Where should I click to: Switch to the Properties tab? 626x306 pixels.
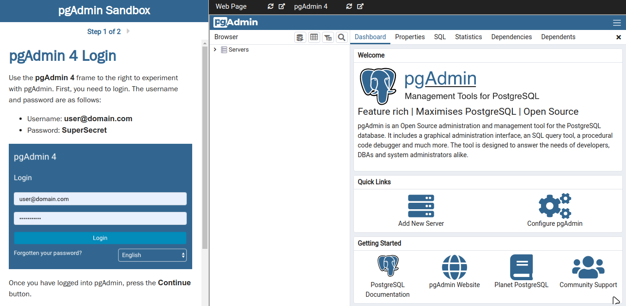410,37
